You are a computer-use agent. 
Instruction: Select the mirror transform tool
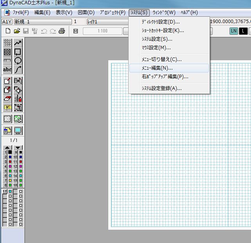(x=18, y=81)
